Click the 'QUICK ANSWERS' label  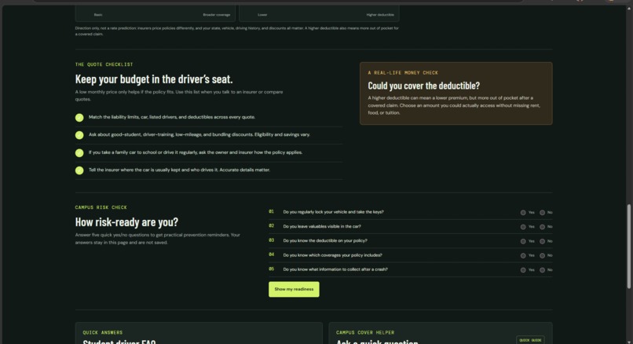click(103, 332)
